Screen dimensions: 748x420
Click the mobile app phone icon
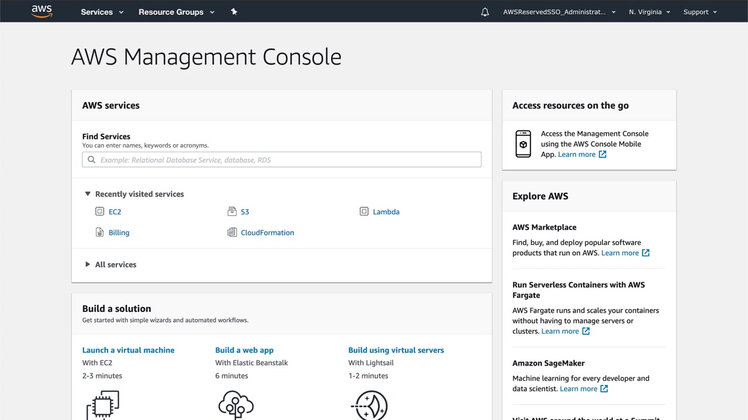pyautogui.click(x=523, y=144)
